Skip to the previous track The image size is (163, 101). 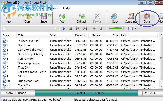(x=78, y=29)
